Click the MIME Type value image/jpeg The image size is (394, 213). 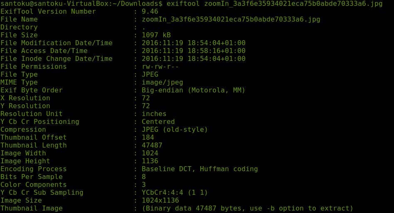162,82
